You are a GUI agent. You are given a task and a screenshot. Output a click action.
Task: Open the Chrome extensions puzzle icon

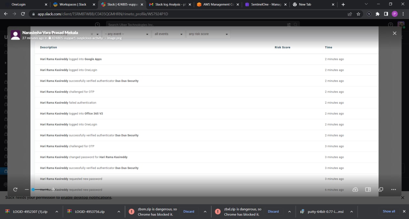[x=378, y=14]
